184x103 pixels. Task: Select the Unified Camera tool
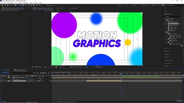(16, 5)
